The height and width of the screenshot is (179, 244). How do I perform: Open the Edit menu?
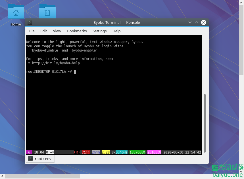coord(43,31)
